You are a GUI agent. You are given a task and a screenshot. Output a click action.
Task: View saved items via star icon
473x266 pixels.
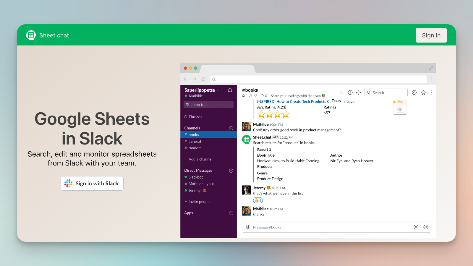pos(423,92)
